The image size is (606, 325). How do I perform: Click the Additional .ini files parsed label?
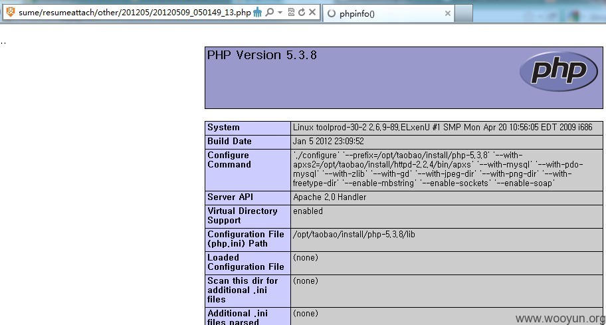[x=238, y=317]
